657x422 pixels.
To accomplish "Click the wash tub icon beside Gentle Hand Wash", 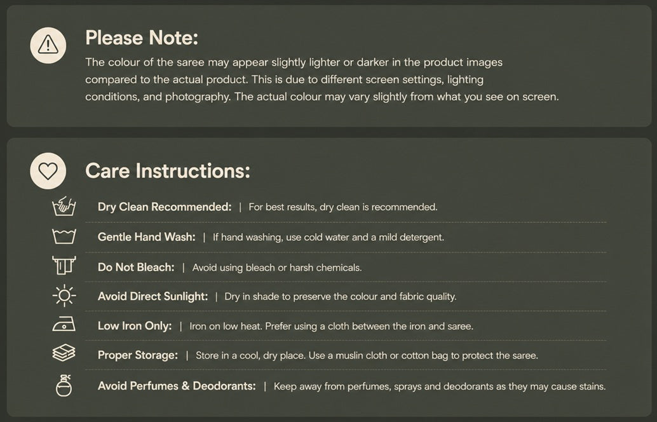I will [64, 236].
